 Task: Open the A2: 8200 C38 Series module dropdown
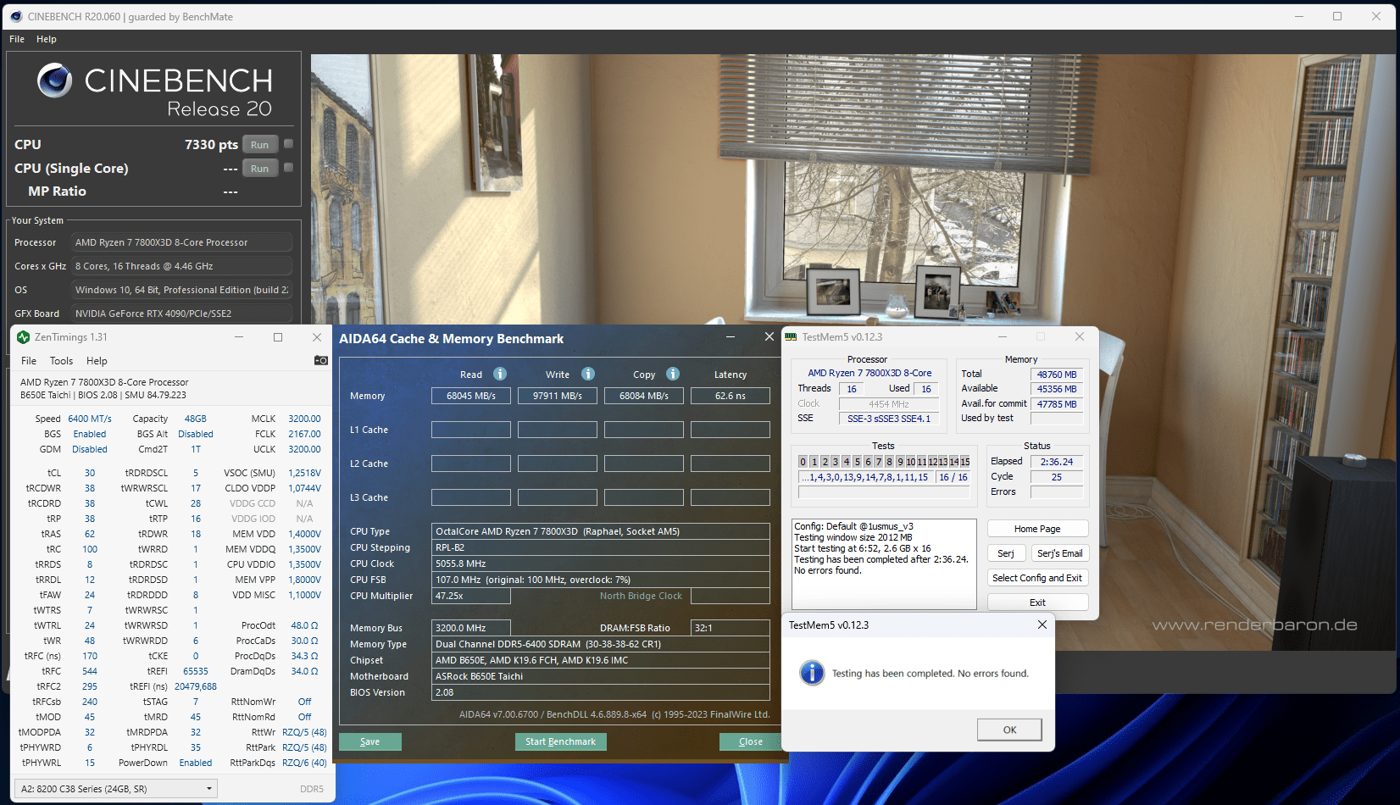116,789
